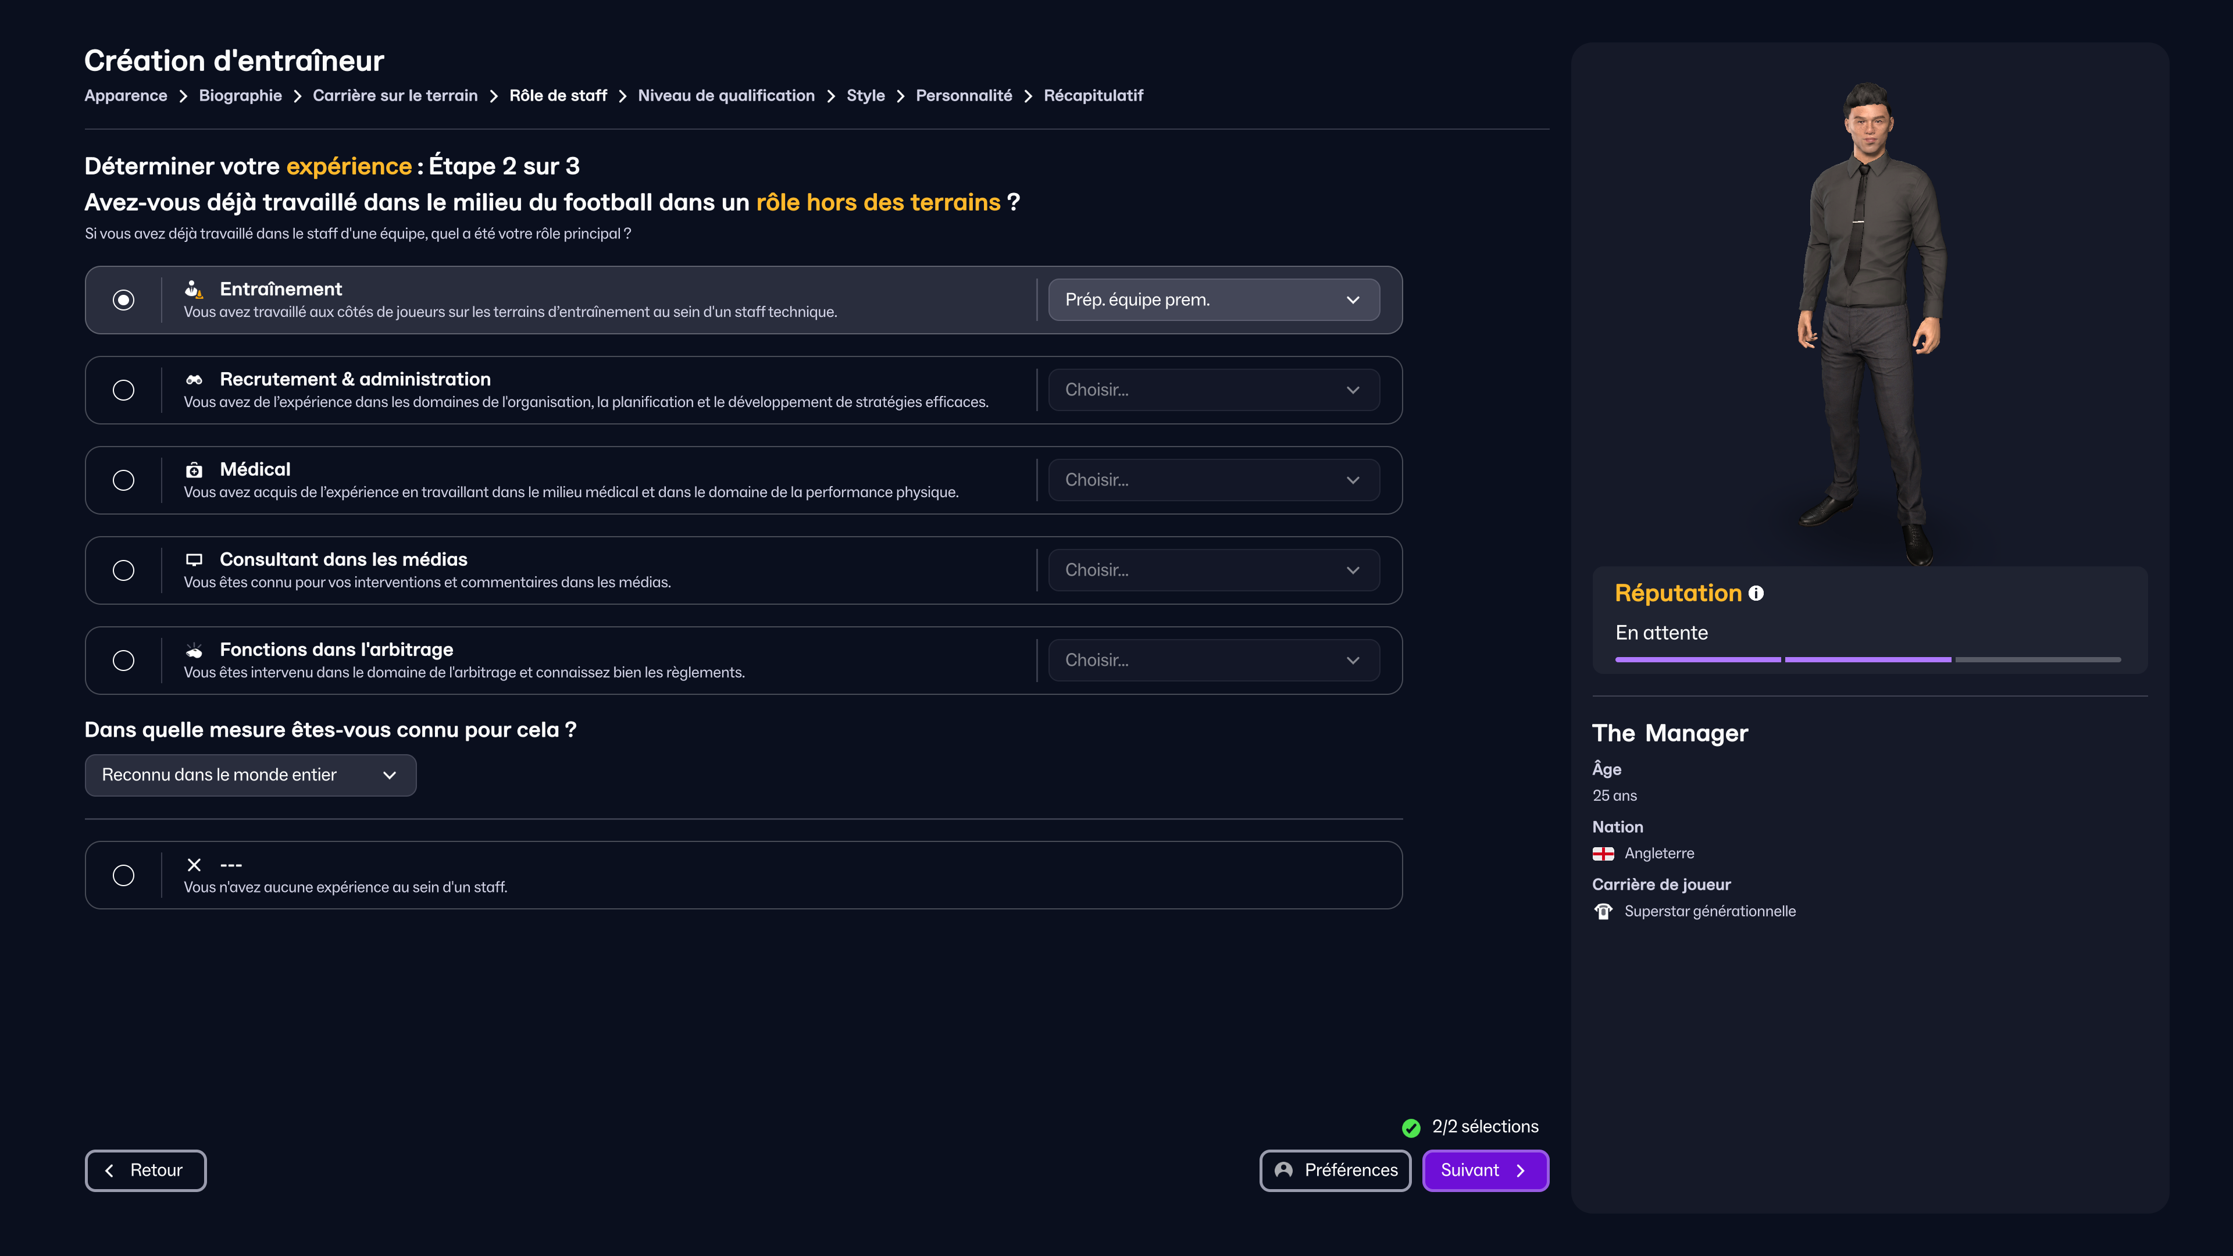2233x1256 pixels.
Task: Click the arbitrage whistle icon
Action: coord(193,650)
